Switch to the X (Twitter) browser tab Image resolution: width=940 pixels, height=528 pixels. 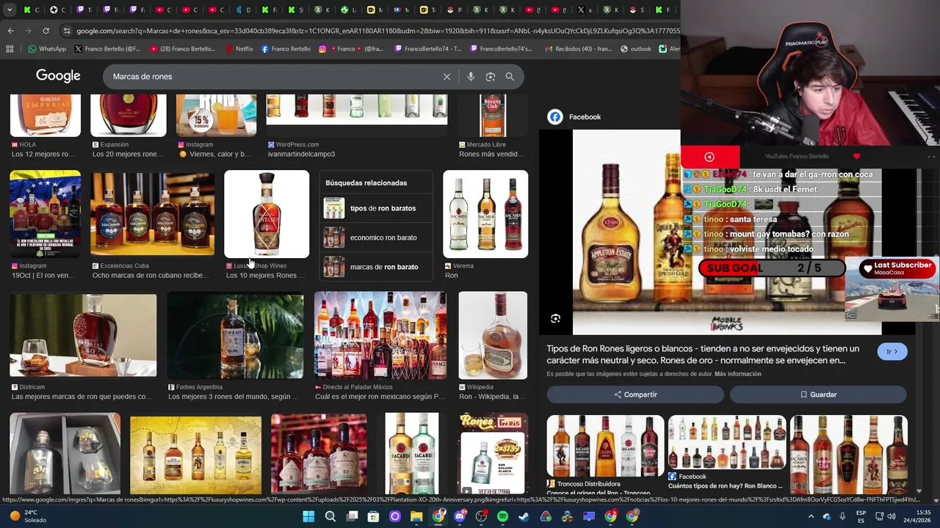(585, 10)
